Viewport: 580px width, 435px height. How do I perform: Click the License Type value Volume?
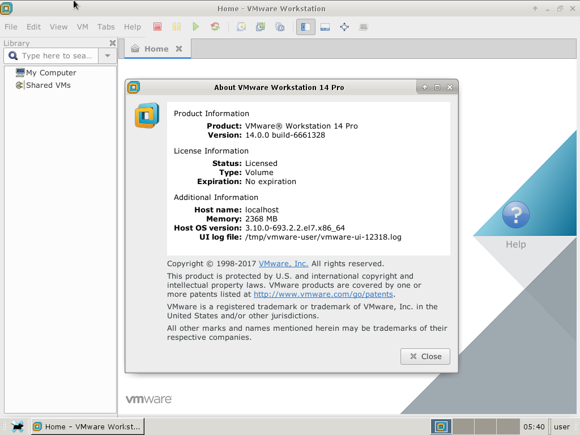259,172
